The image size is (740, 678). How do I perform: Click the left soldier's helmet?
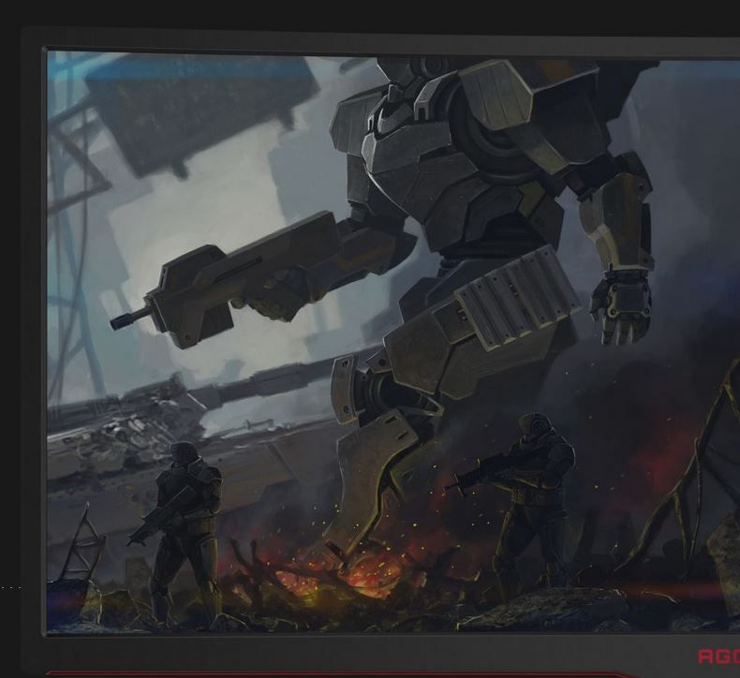tap(184, 455)
